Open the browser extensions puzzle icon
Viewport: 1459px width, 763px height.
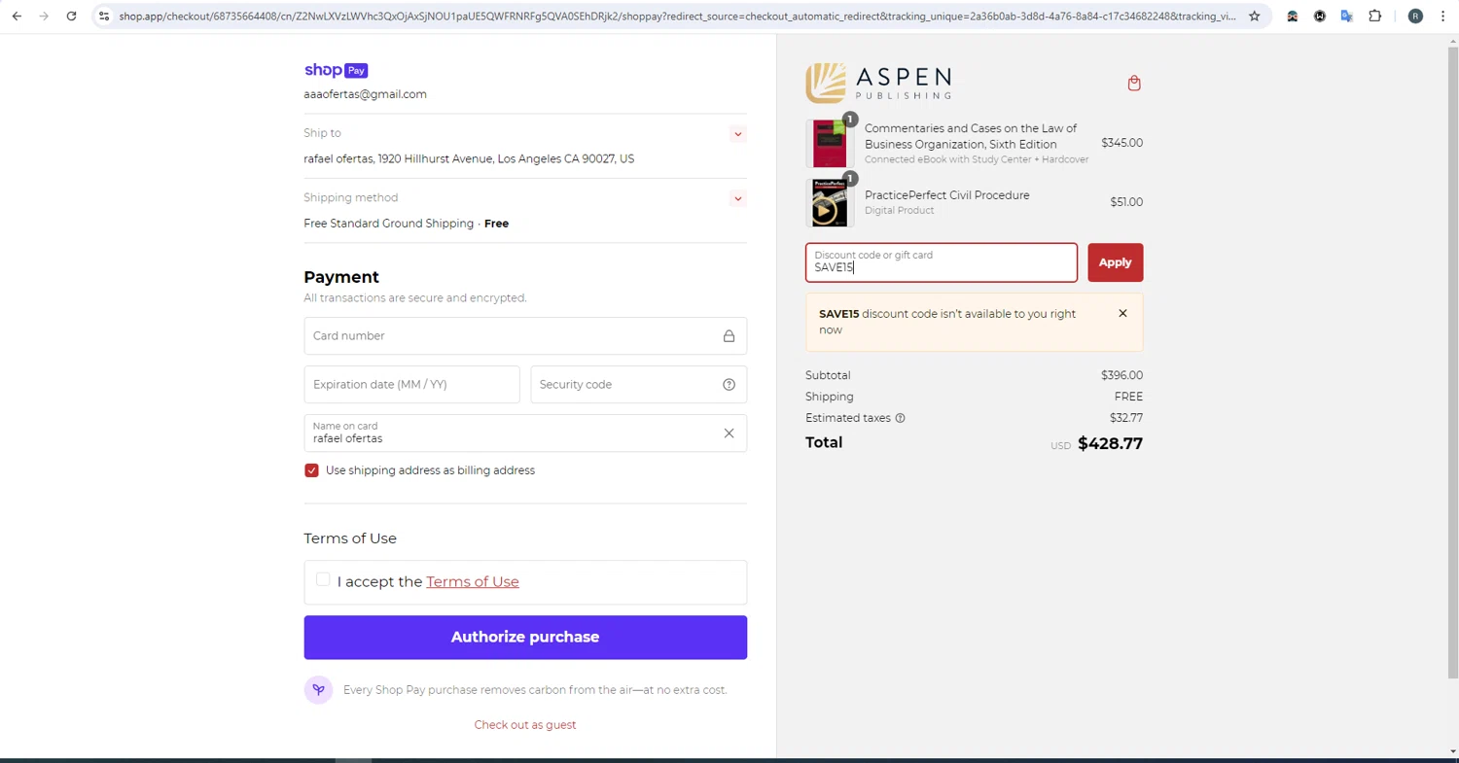(1374, 16)
